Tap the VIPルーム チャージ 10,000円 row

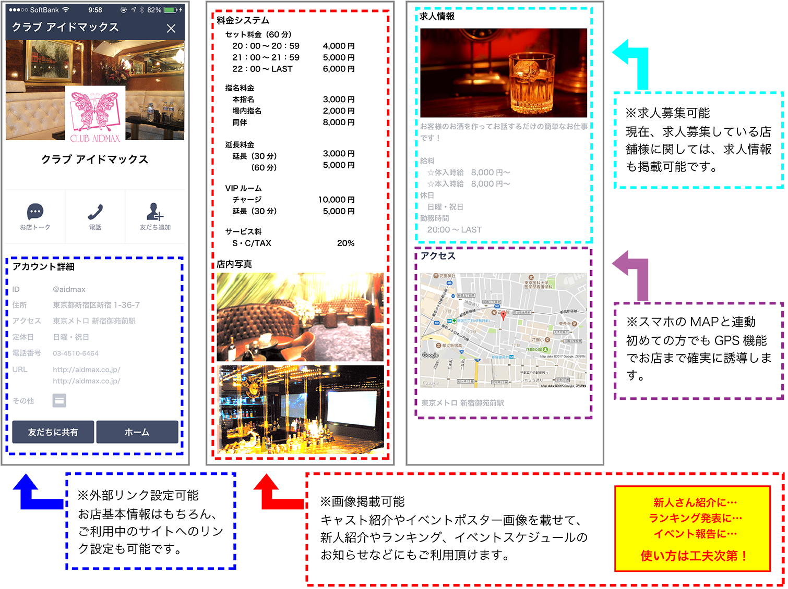click(293, 200)
